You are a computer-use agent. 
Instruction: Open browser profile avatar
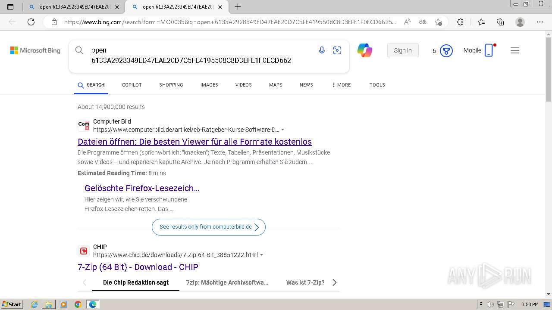coord(520,22)
